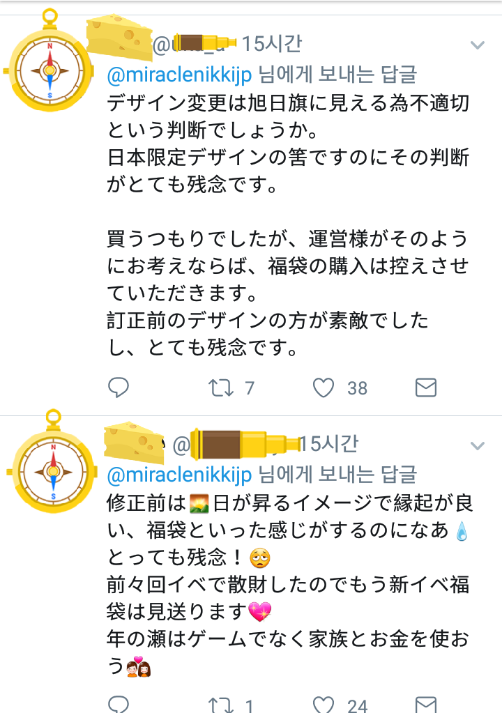
Task: Retweet the first tweet with 7 retweets
Action: (220, 388)
